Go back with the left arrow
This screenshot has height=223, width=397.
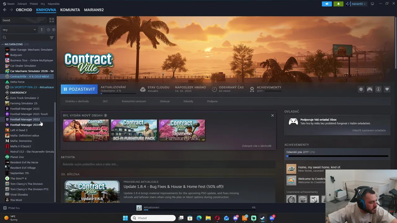pyautogui.click(x=5, y=10)
